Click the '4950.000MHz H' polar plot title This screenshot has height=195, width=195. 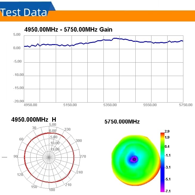(x=34, y=120)
